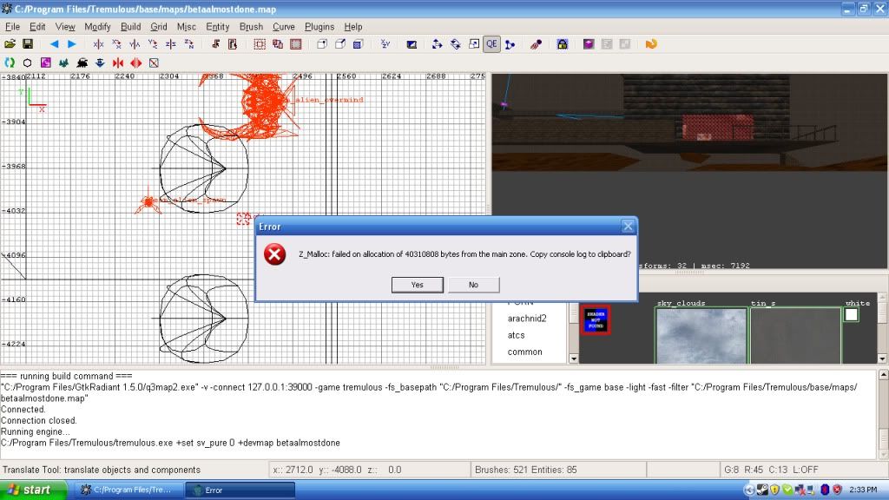Click the red merge patches icon
The image size is (889, 500).
click(118, 62)
